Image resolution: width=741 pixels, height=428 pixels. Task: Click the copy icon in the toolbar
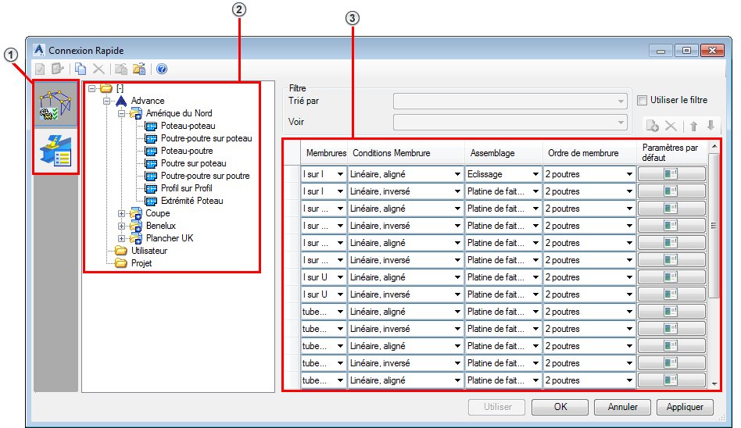pyautogui.click(x=81, y=69)
